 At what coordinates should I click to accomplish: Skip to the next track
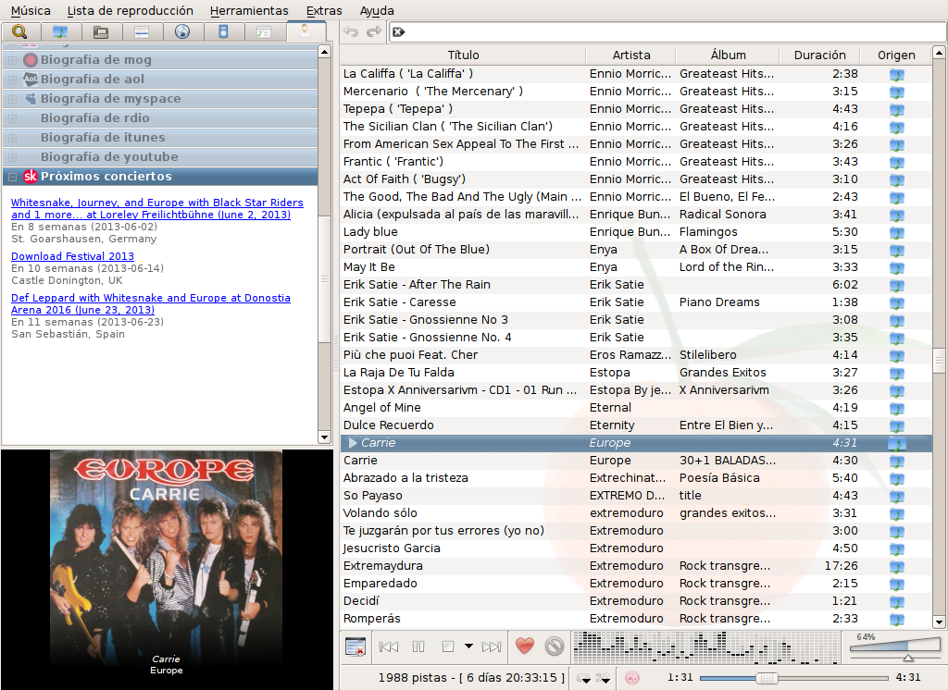(492, 647)
